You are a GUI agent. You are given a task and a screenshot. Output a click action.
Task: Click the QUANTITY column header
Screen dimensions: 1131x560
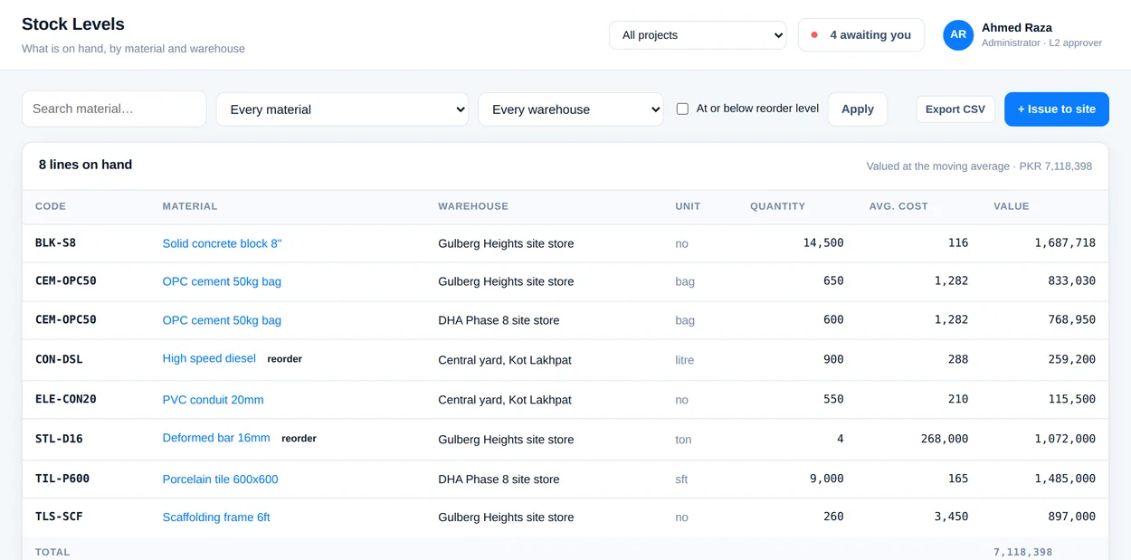pyautogui.click(x=777, y=206)
